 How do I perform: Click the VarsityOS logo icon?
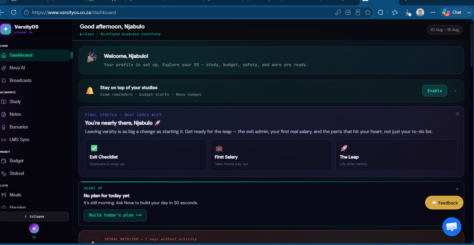(x=6, y=29)
